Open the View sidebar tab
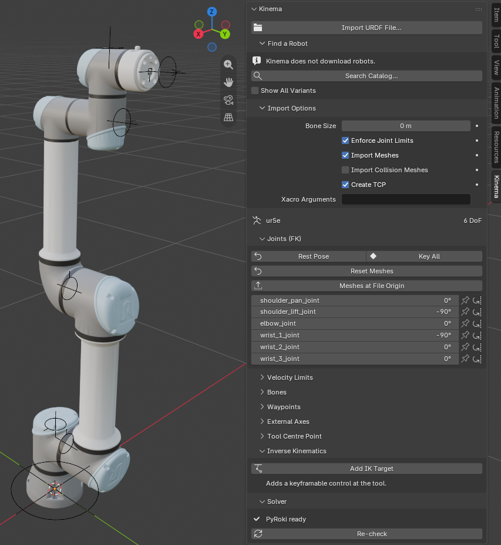 [x=496, y=68]
